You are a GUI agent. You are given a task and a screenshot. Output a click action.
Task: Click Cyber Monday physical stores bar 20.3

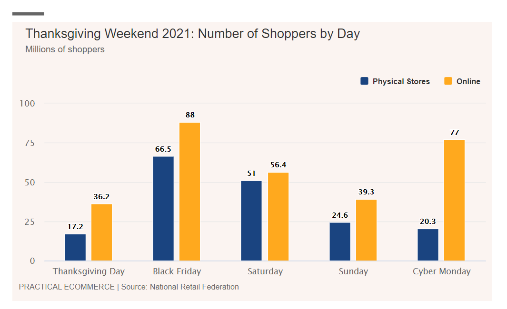[x=428, y=245]
